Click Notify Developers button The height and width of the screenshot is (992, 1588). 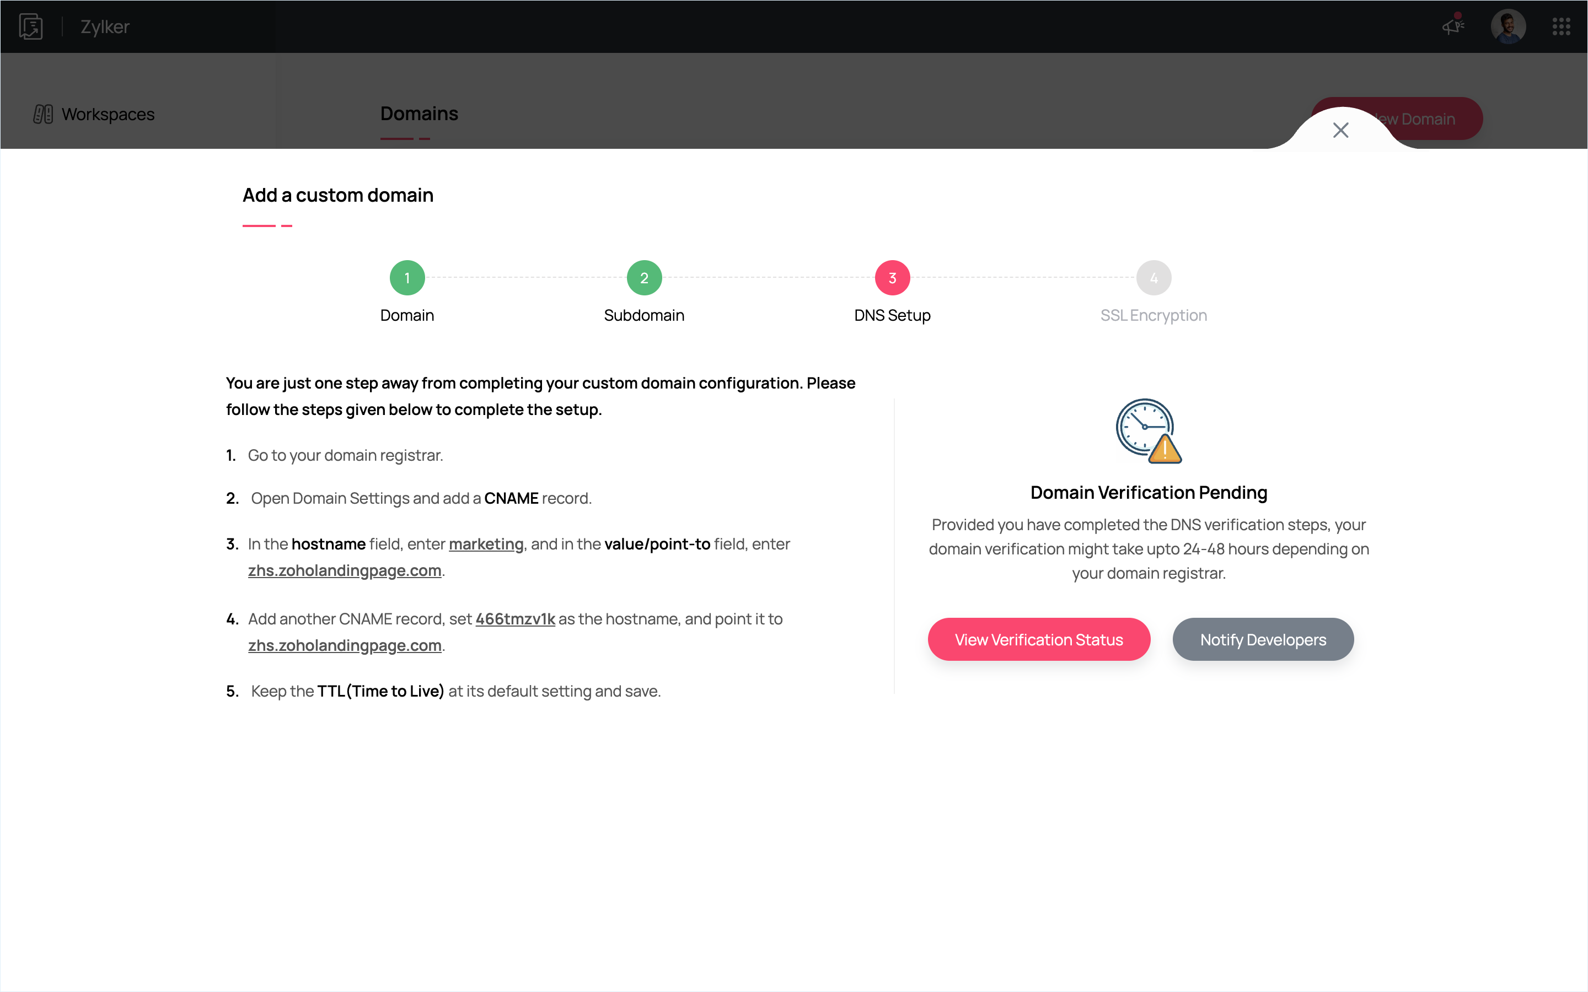1263,639
